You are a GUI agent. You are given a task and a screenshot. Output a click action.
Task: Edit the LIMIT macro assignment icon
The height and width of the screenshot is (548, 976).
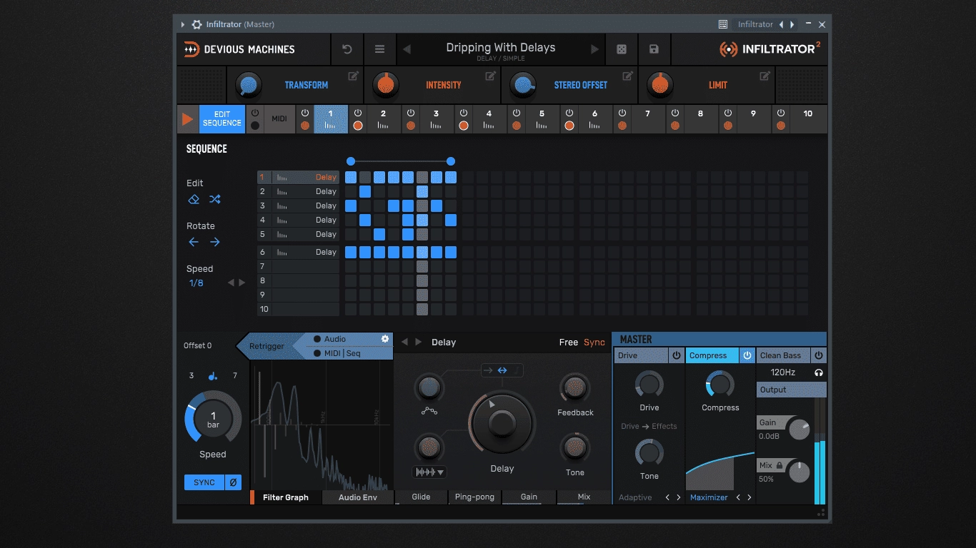765,76
